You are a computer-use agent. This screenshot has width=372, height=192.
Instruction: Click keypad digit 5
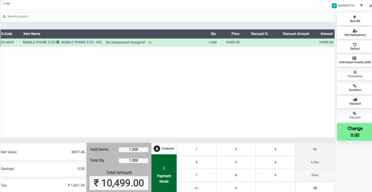pos(236,162)
